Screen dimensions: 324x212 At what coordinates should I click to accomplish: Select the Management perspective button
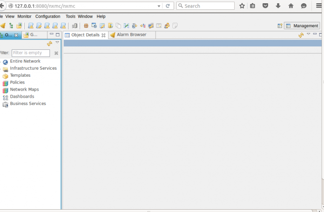tap(302, 26)
